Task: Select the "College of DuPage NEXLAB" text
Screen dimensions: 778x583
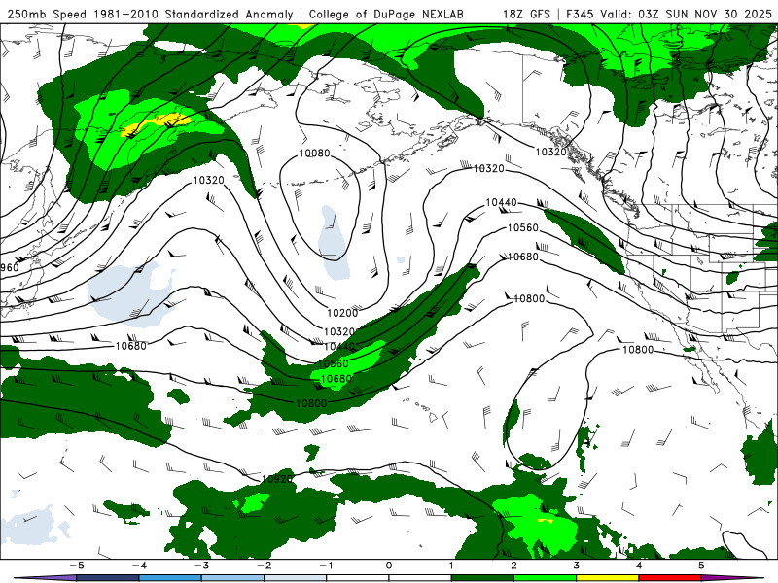Action: [386, 14]
